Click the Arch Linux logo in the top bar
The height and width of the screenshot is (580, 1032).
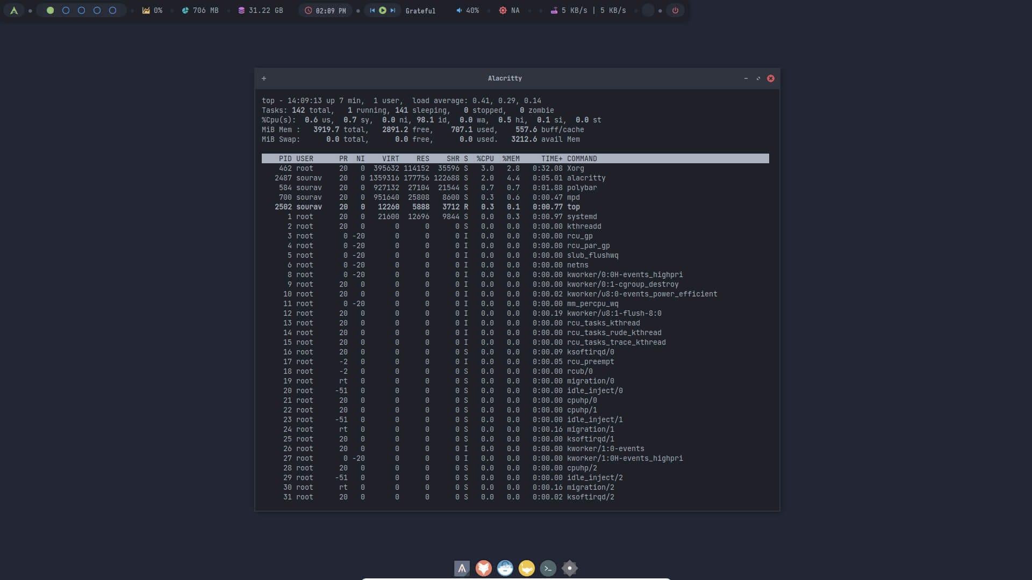[13, 10]
